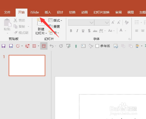
Task: Click the red mosaic grid icon
Action: click(x=27, y=46)
